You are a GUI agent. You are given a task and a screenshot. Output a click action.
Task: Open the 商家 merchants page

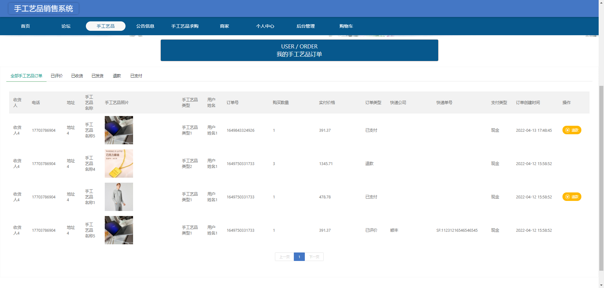(x=224, y=26)
